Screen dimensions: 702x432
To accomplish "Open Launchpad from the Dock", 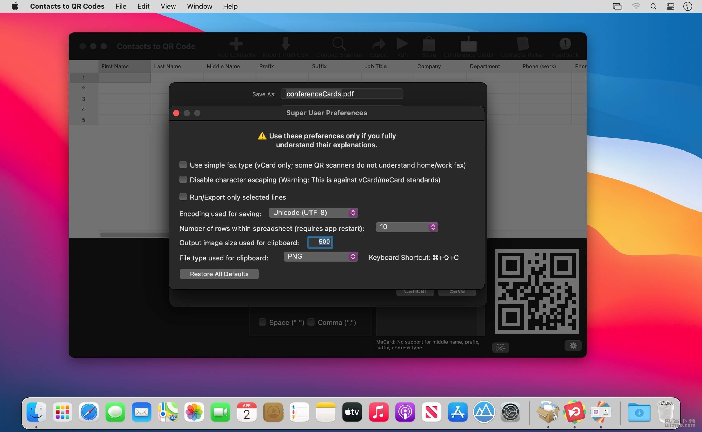I will pos(63,412).
